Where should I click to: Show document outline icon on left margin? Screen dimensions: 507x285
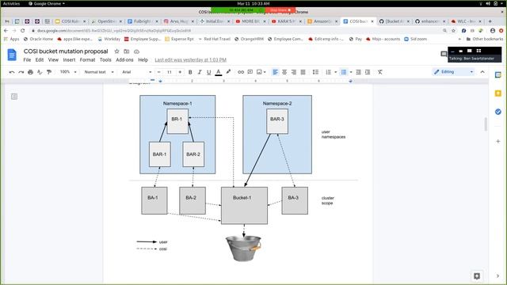pyautogui.click(x=14, y=97)
